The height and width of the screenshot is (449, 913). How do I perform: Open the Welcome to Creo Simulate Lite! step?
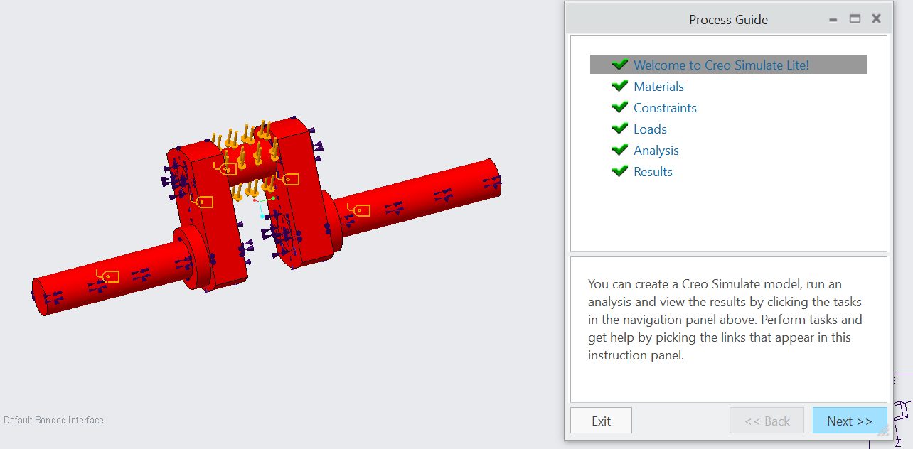coord(721,65)
